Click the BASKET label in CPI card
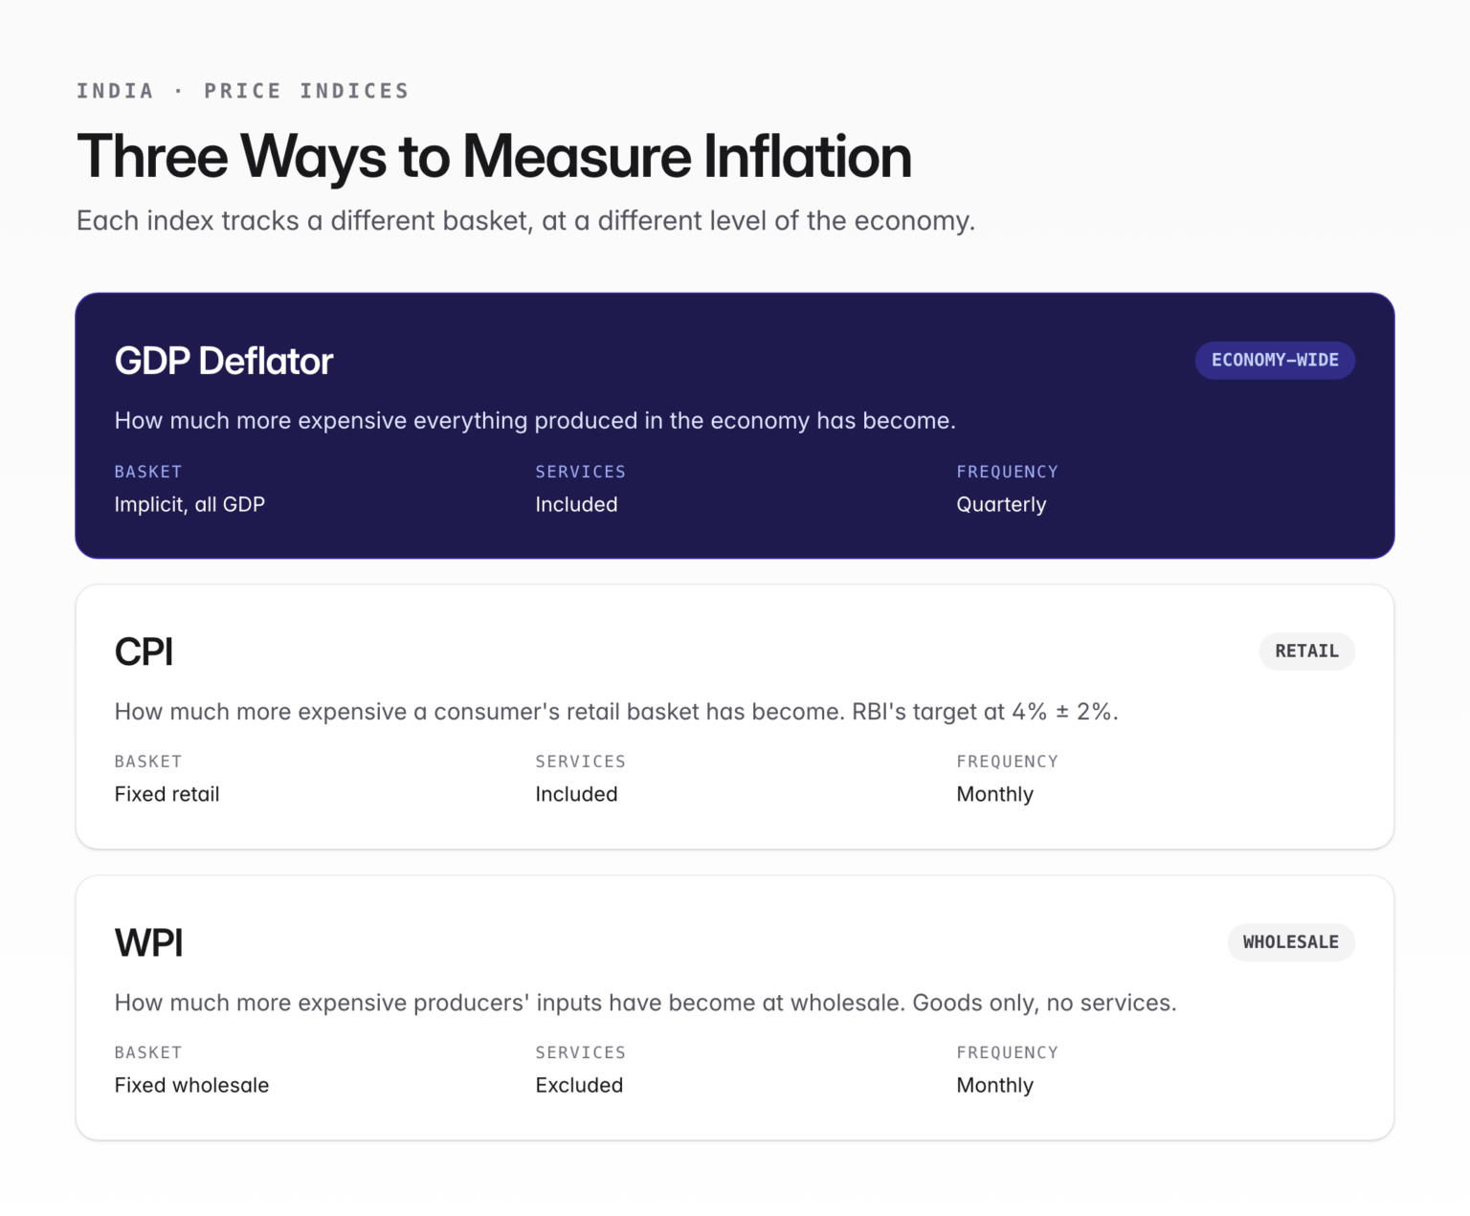Image resolution: width=1470 pixels, height=1216 pixels. click(148, 762)
